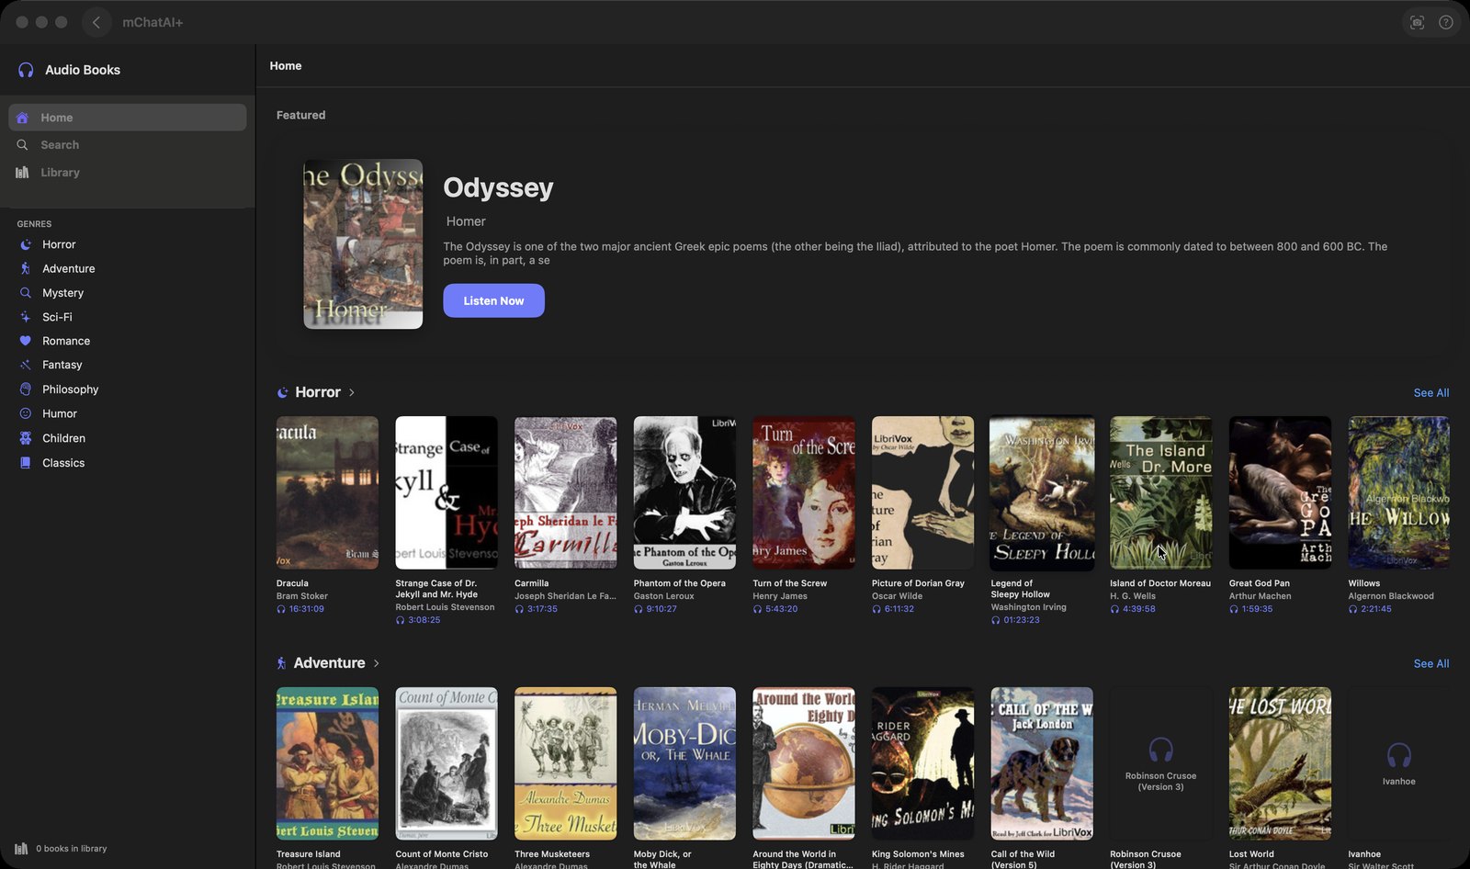This screenshot has width=1470, height=869.
Task: Select the Philosophy genre label
Action: pyautogui.click(x=71, y=389)
